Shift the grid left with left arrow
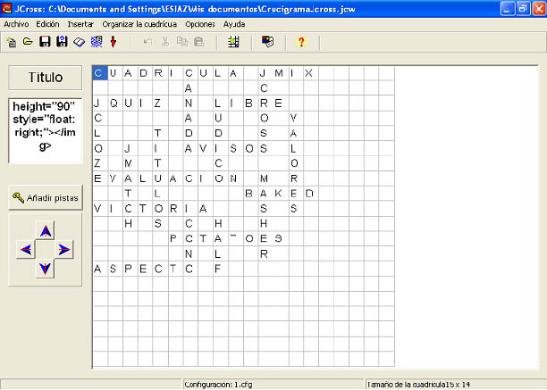Viewport: 547px width, 390px height. click(x=26, y=249)
